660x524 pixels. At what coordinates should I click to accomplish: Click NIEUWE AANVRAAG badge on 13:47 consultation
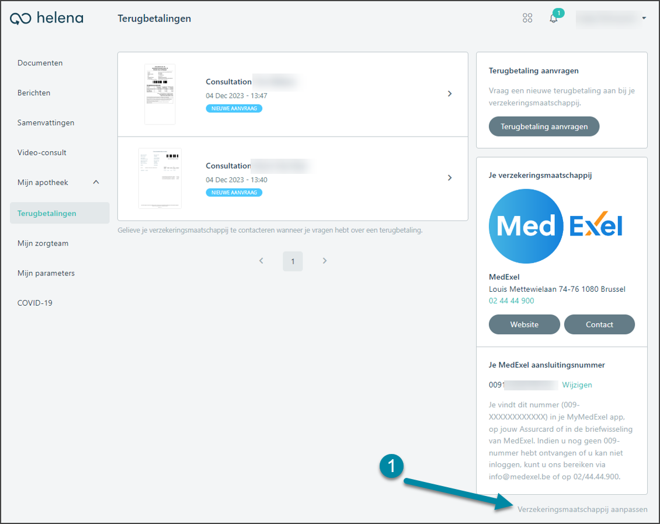click(x=234, y=109)
